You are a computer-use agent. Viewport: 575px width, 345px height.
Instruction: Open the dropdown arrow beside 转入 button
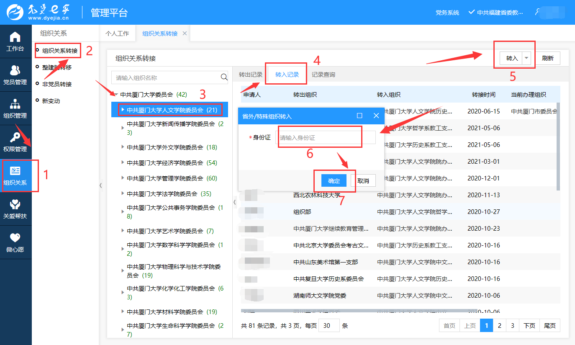tap(526, 59)
